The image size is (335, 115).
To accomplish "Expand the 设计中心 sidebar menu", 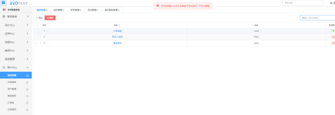I will 28,25.
